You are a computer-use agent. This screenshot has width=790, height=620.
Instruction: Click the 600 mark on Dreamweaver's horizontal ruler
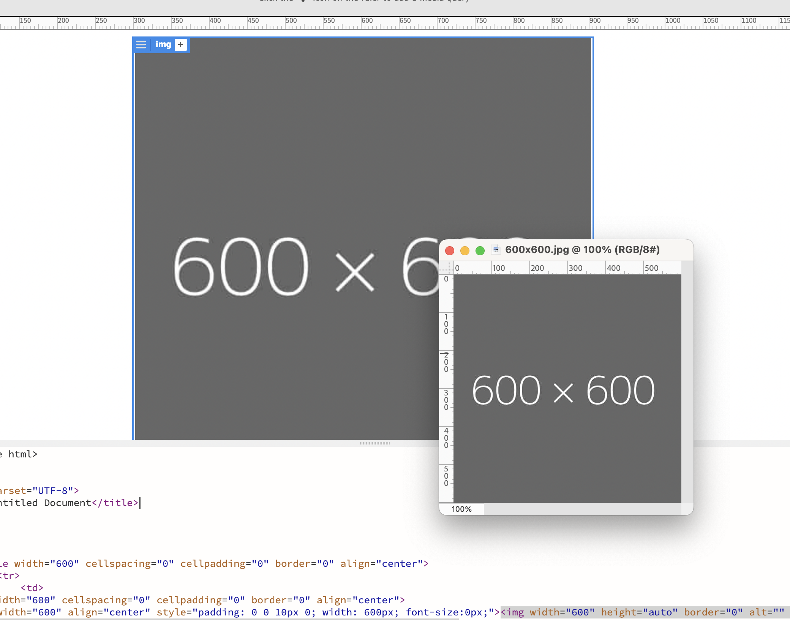367,21
